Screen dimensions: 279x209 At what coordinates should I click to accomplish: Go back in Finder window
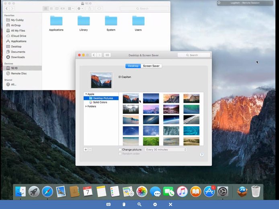click(x=7, y=8)
